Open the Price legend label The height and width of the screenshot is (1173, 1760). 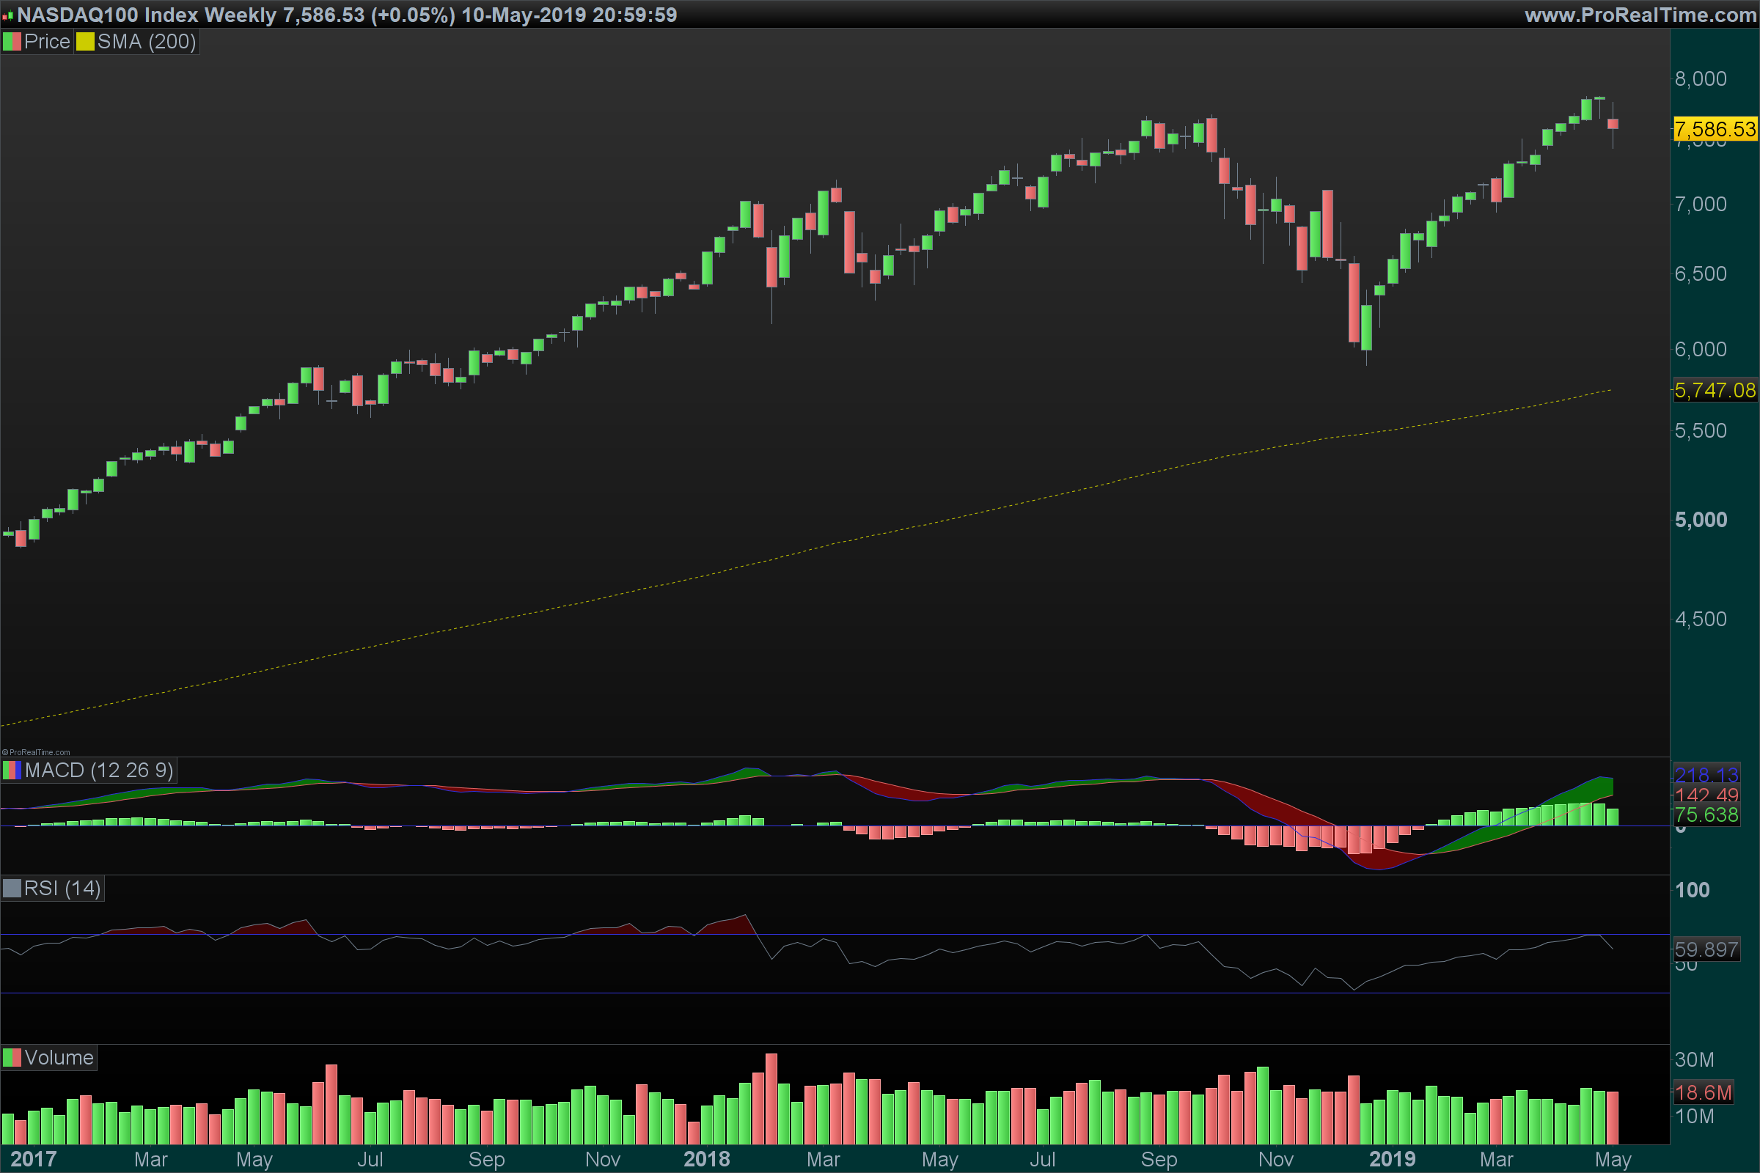46,42
